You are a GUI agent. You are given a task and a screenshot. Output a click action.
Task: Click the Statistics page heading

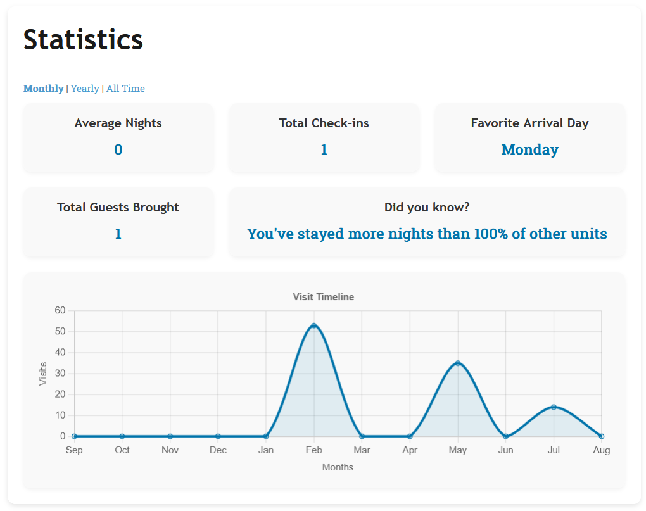[82, 40]
